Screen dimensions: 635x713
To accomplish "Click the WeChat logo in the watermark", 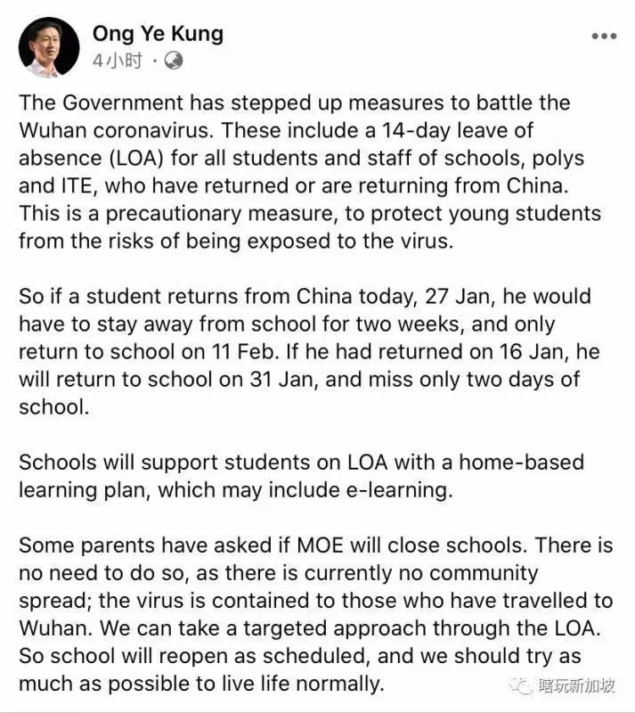I will point(520,685).
